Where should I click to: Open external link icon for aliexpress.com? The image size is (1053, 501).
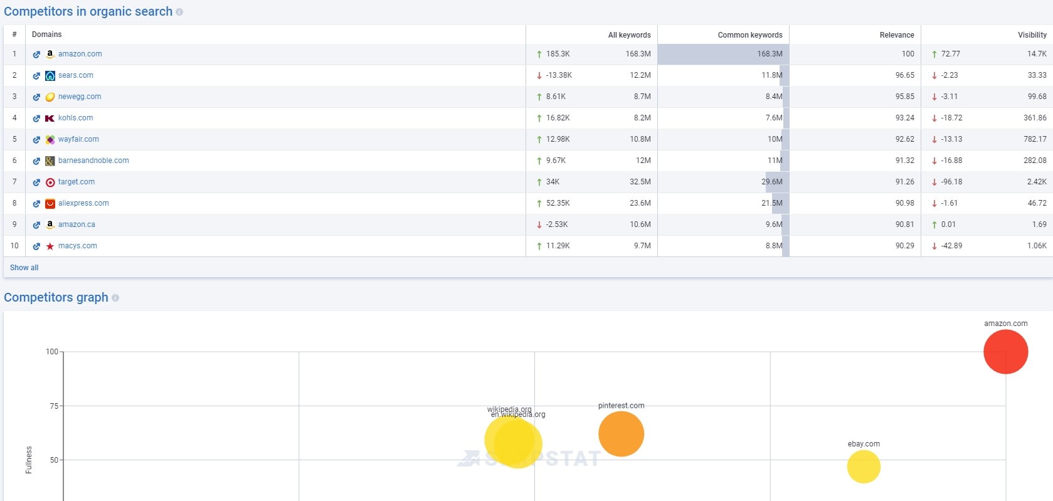click(36, 204)
